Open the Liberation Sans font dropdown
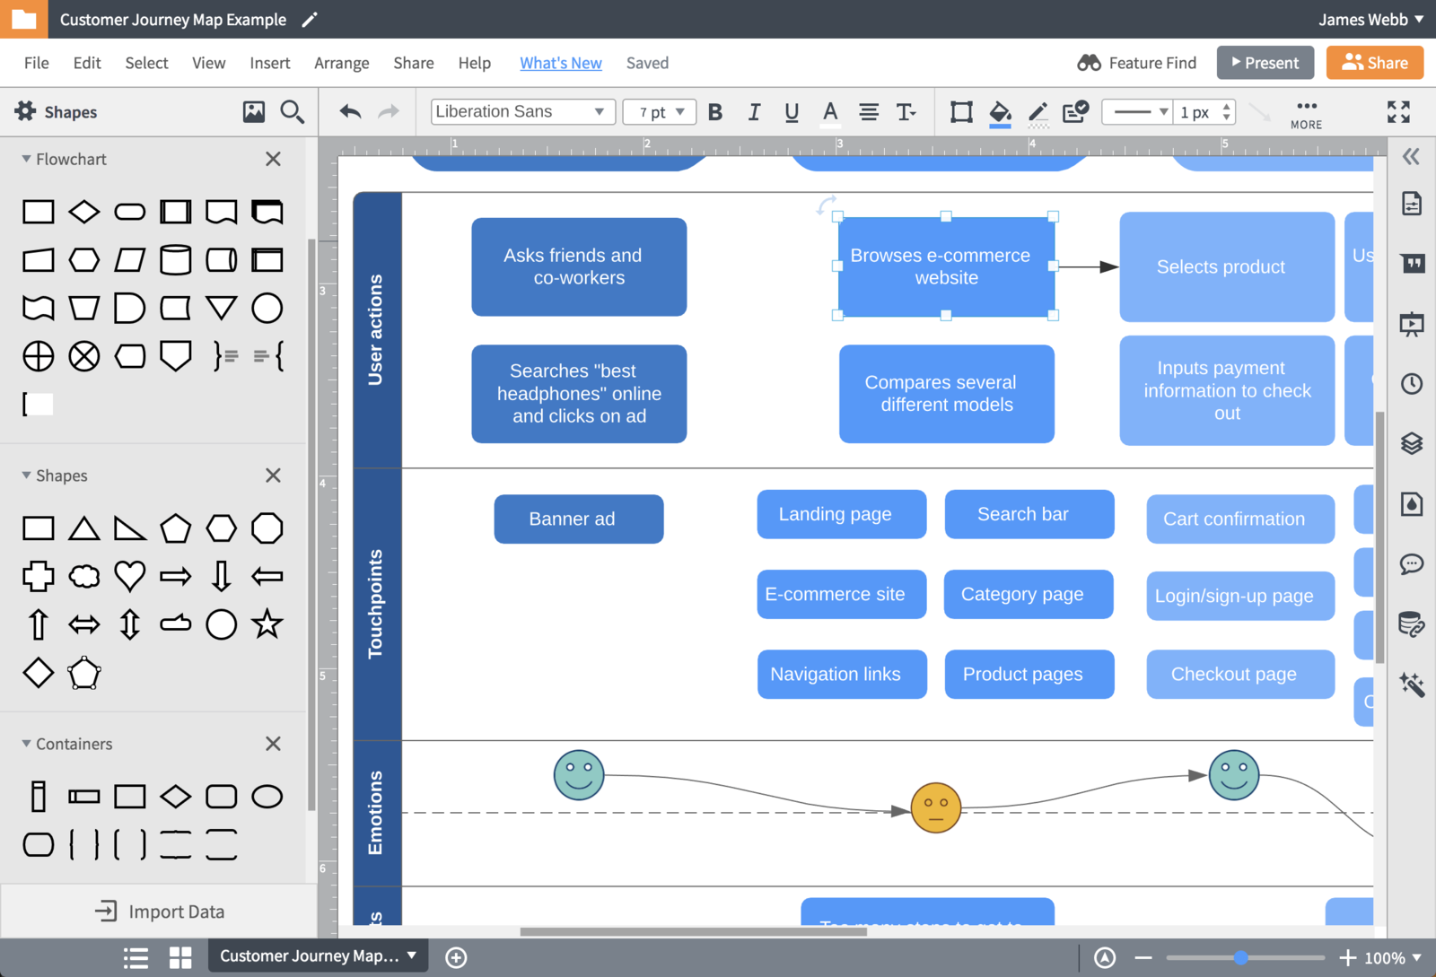1436x977 pixels. pos(521,112)
